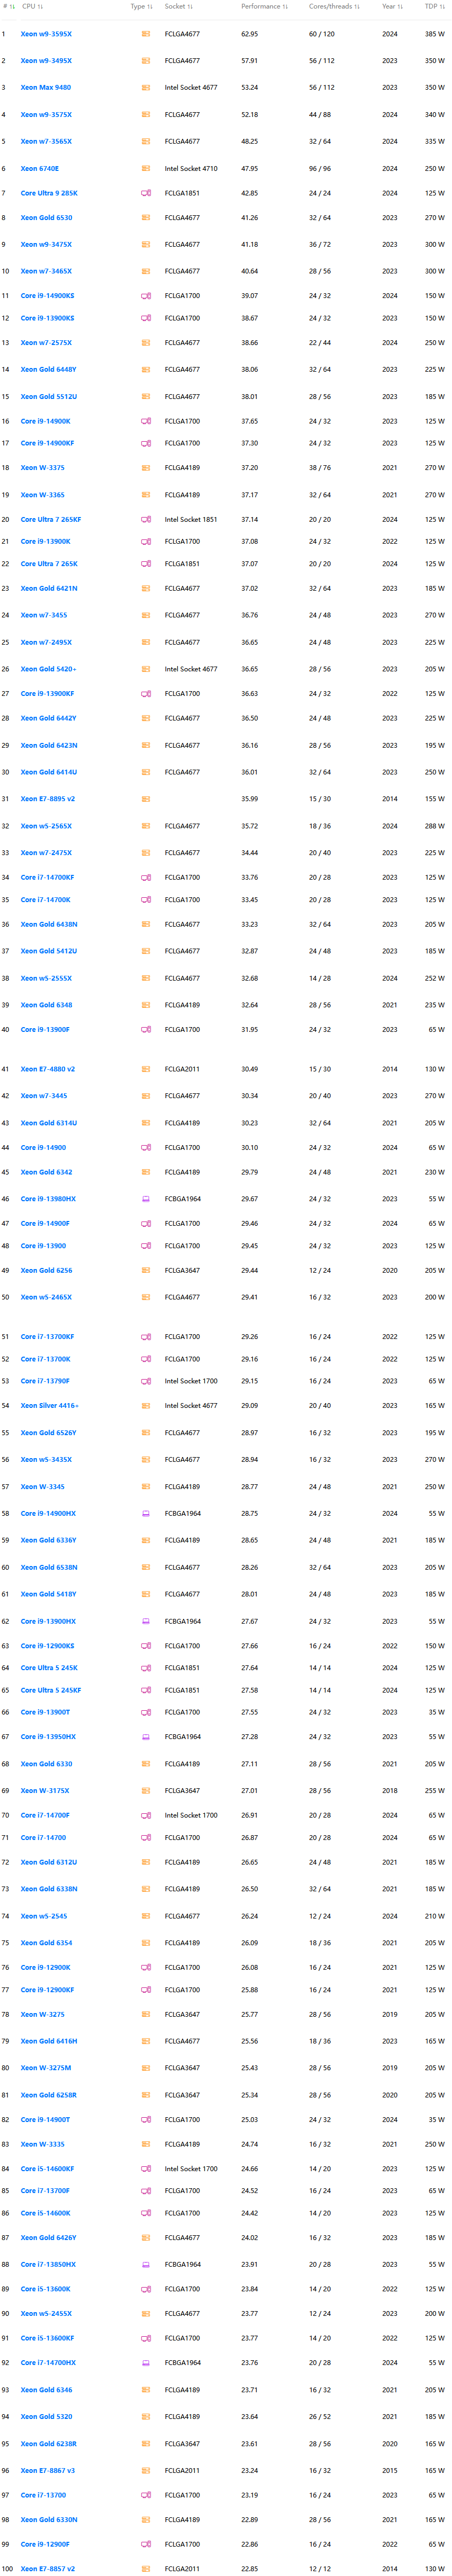The width and height of the screenshot is (452, 2576).
Task: Click the desktop type icon for Core i9-12900F
Action: [x=146, y=2544]
